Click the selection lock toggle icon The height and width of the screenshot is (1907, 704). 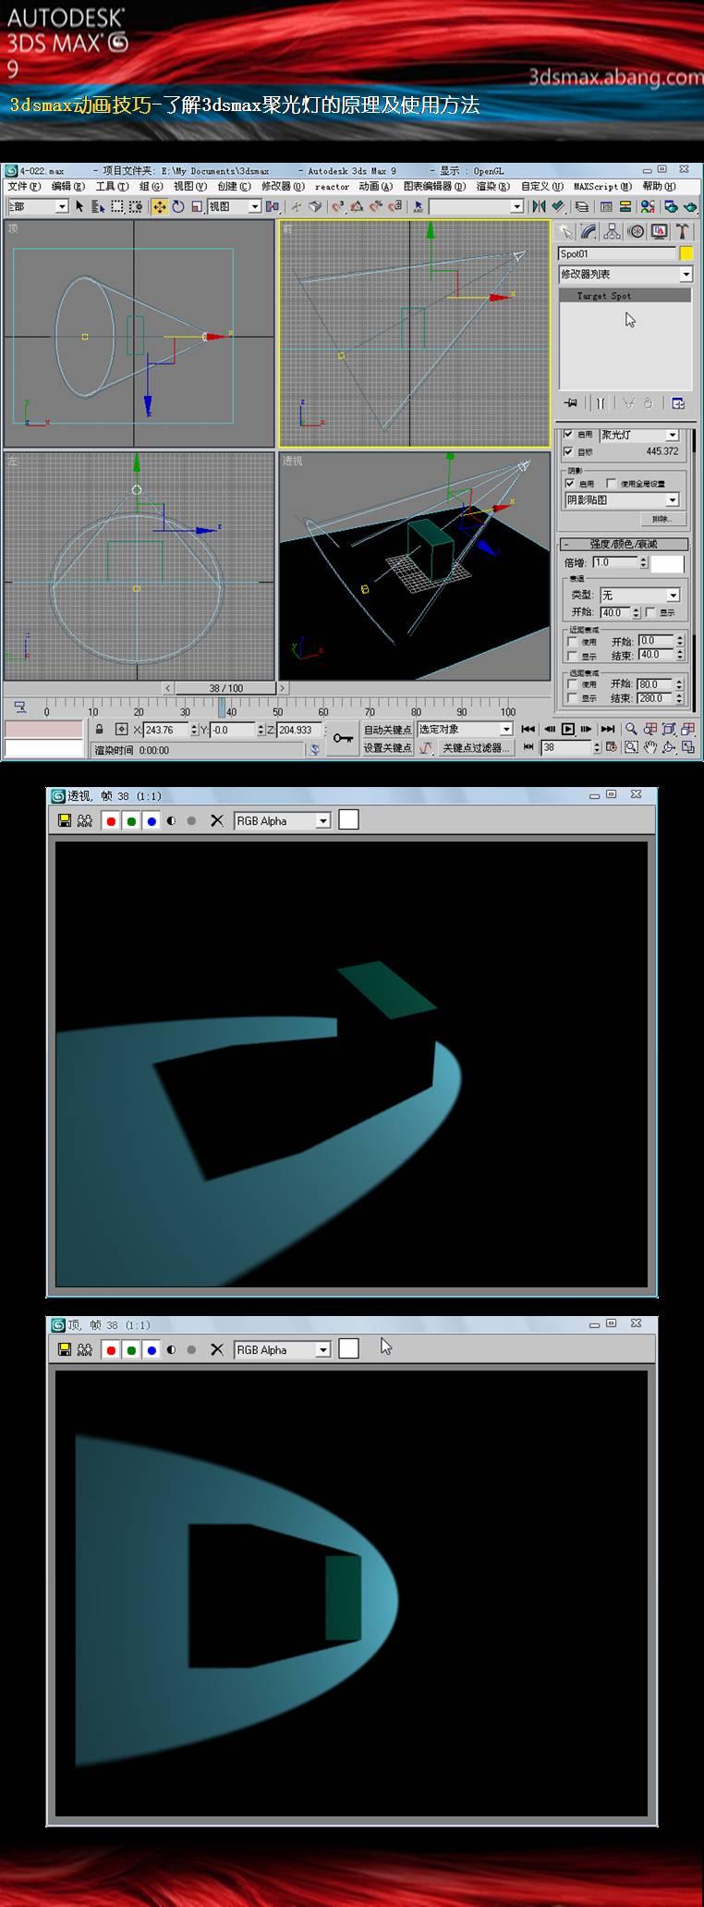[x=99, y=730]
